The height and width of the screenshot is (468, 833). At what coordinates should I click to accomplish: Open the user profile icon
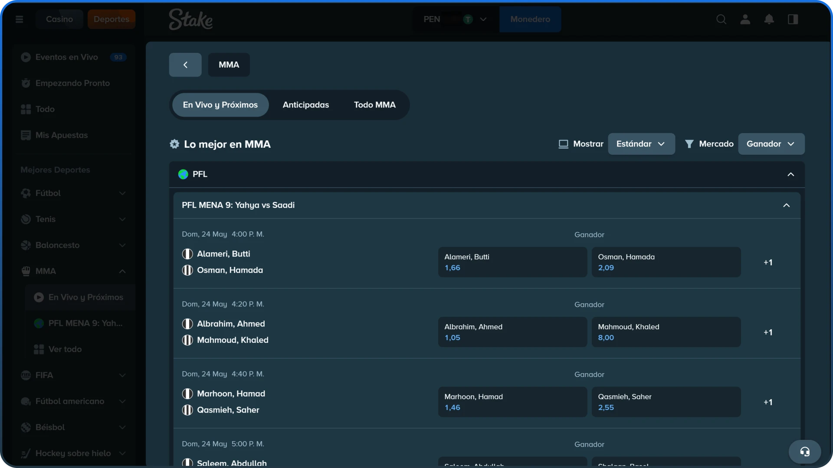pos(745,19)
